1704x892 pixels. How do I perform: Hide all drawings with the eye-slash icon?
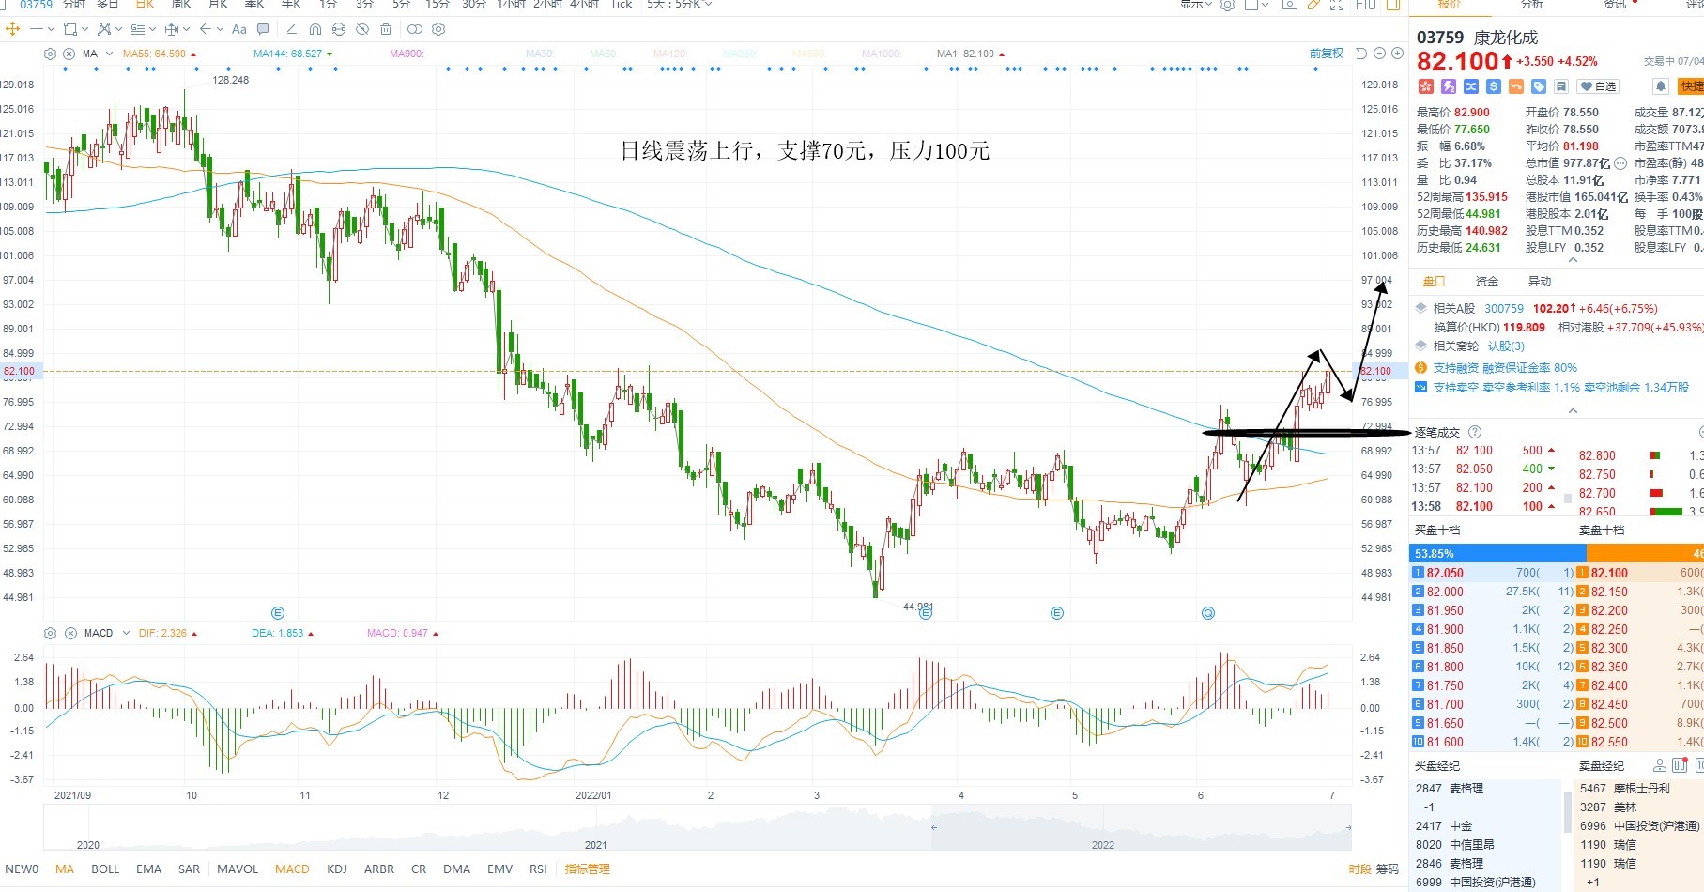[x=362, y=29]
